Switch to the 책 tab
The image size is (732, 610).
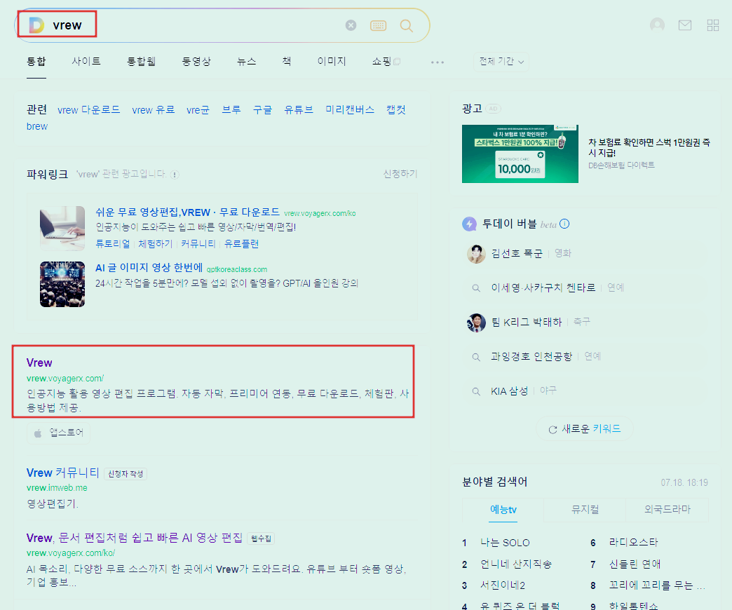pyautogui.click(x=287, y=61)
